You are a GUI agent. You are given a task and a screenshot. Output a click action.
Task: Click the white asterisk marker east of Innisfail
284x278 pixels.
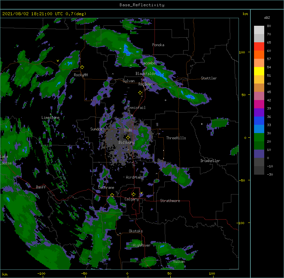[x=165, y=100]
